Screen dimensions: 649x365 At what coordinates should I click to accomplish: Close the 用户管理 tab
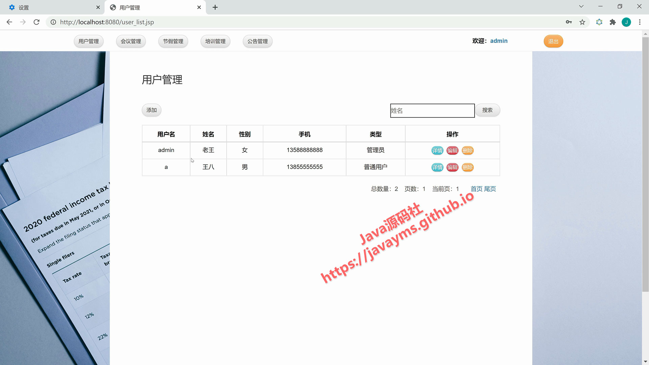click(x=199, y=7)
